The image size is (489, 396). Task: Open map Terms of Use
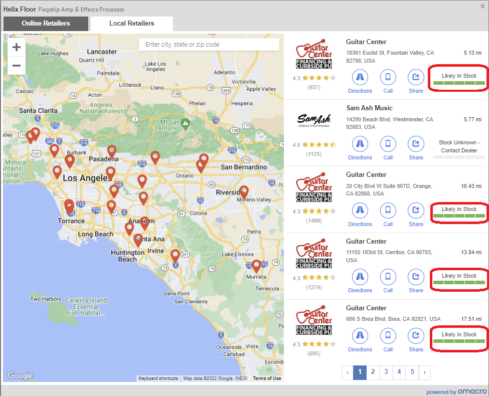pyautogui.click(x=267, y=378)
